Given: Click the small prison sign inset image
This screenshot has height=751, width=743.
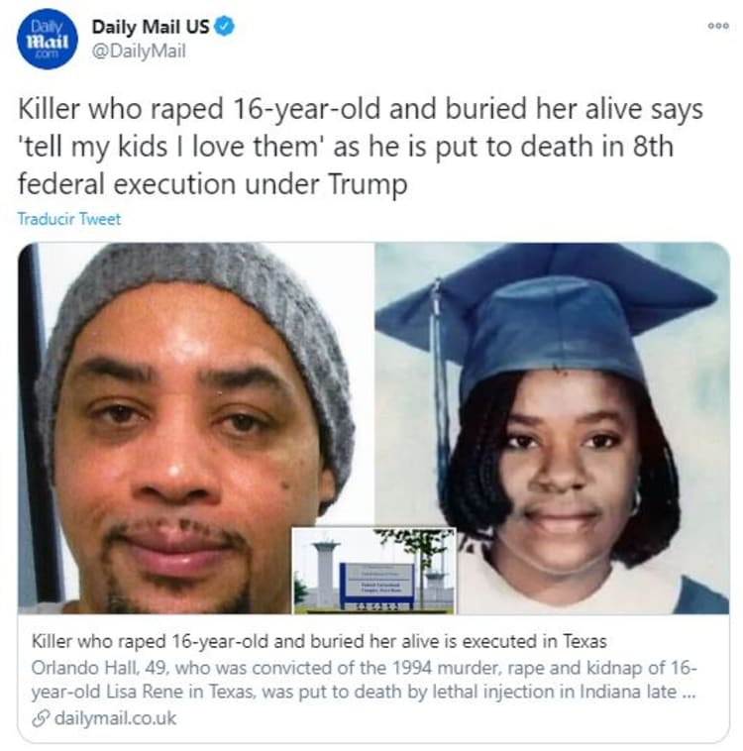Looking at the screenshot, I should [x=374, y=571].
